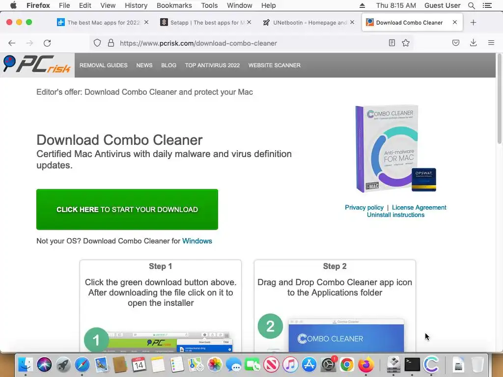Open the View menu
This screenshot has width=503, height=377.
(x=108, y=5)
